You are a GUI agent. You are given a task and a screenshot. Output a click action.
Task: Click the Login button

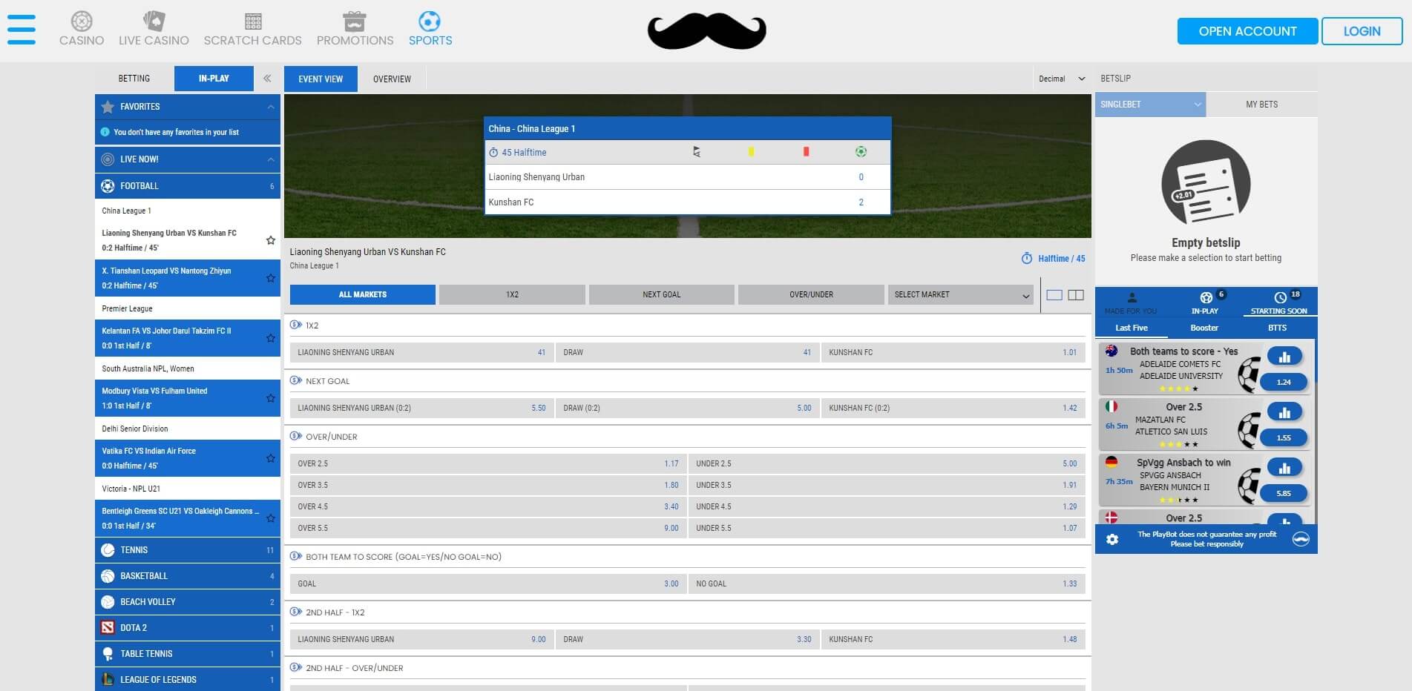(x=1362, y=31)
